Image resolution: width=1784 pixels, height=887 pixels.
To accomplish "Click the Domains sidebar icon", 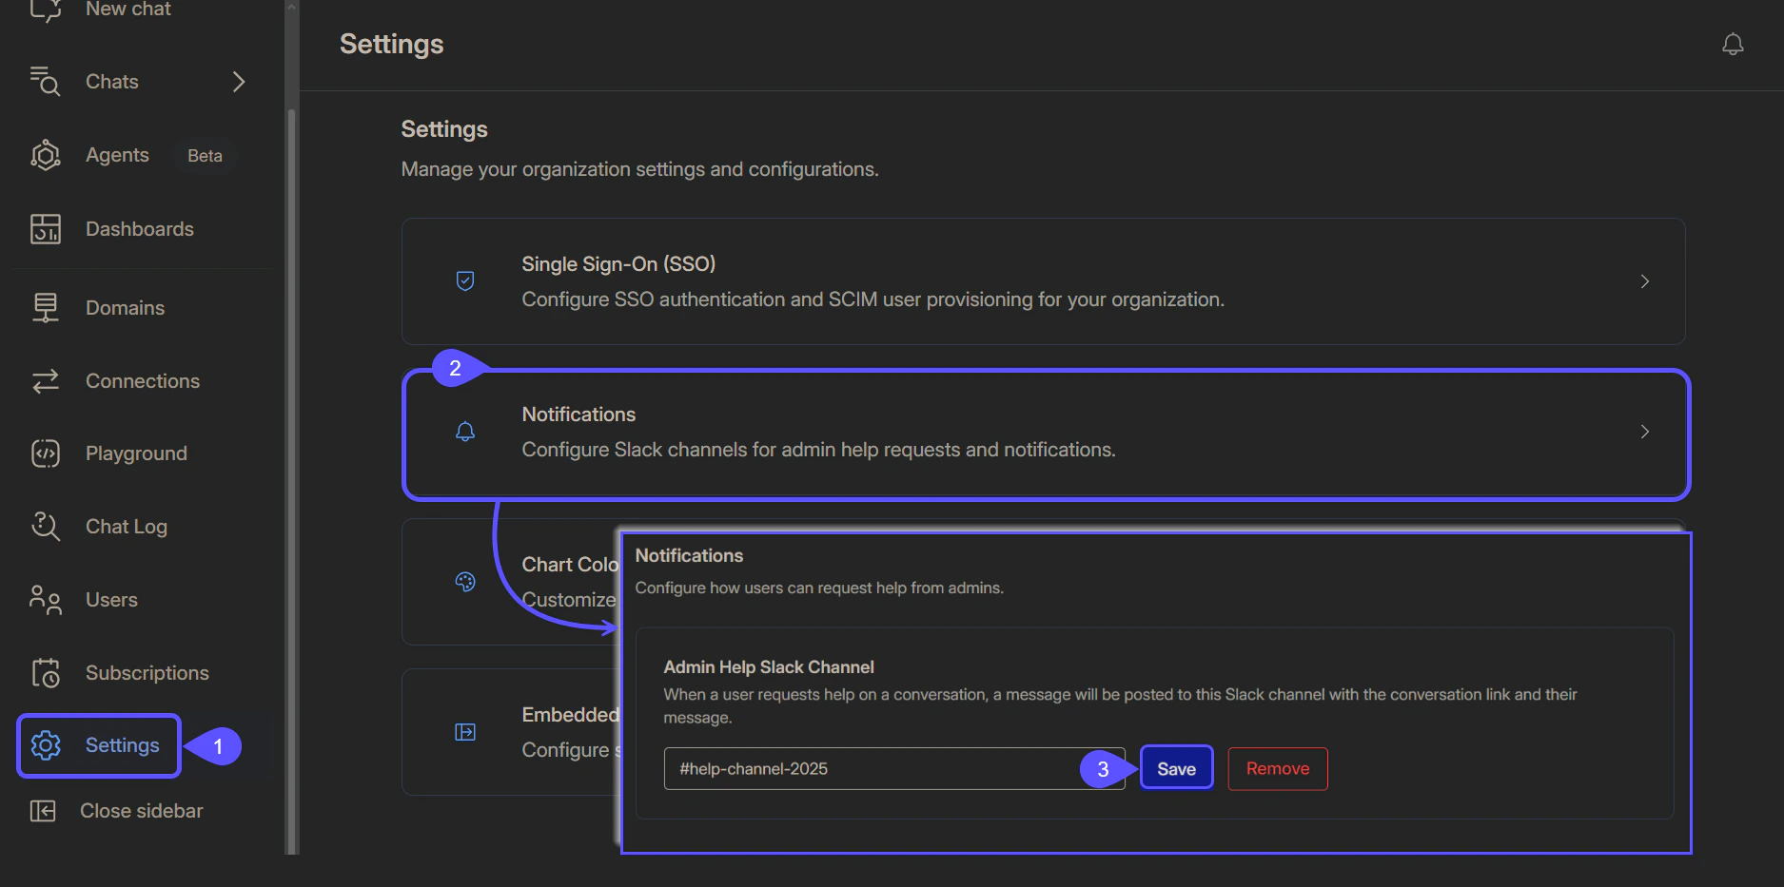I will click(x=45, y=307).
